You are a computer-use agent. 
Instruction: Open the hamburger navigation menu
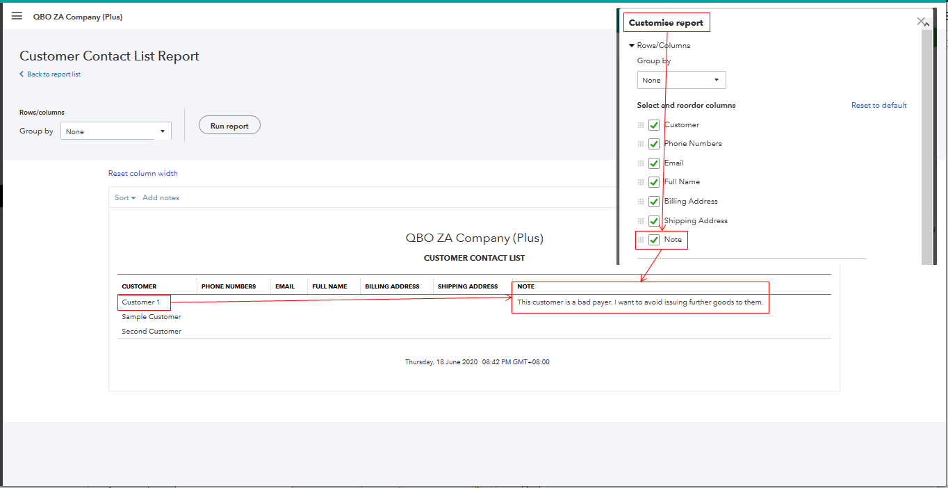click(x=17, y=16)
